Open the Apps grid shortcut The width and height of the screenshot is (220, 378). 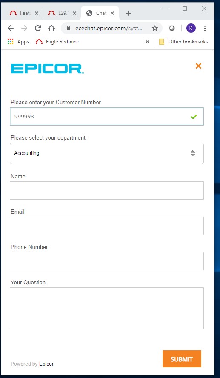18,42
